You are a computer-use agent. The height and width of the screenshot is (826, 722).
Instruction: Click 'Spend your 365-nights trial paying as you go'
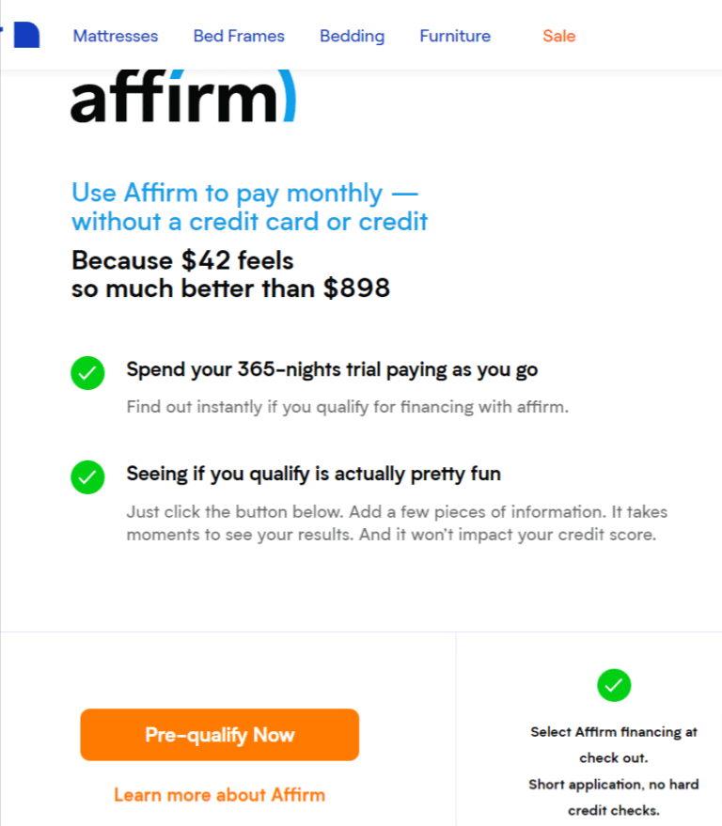(x=332, y=369)
